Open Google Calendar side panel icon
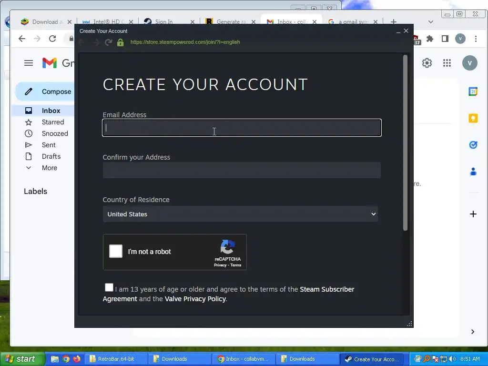 click(473, 91)
